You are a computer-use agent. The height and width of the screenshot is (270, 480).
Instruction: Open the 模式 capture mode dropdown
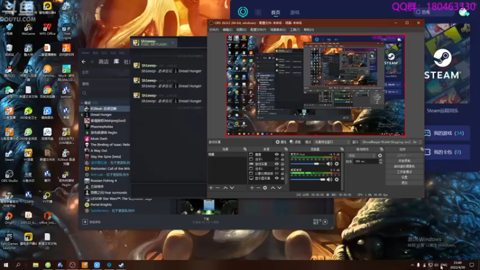point(332,142)
